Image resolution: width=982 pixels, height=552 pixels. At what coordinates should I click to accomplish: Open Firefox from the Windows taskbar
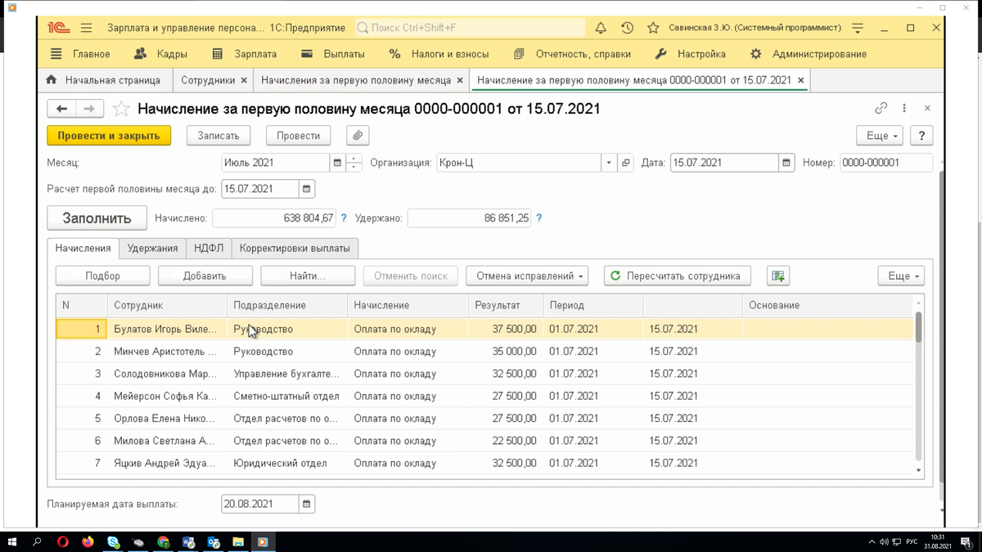click(88, 541)
